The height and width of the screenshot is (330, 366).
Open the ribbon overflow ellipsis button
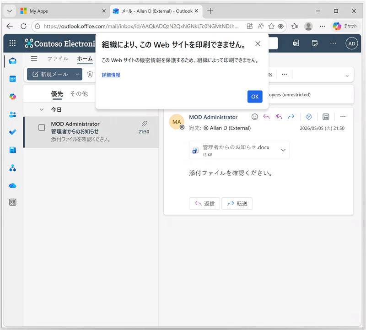[x=284, y=74]
